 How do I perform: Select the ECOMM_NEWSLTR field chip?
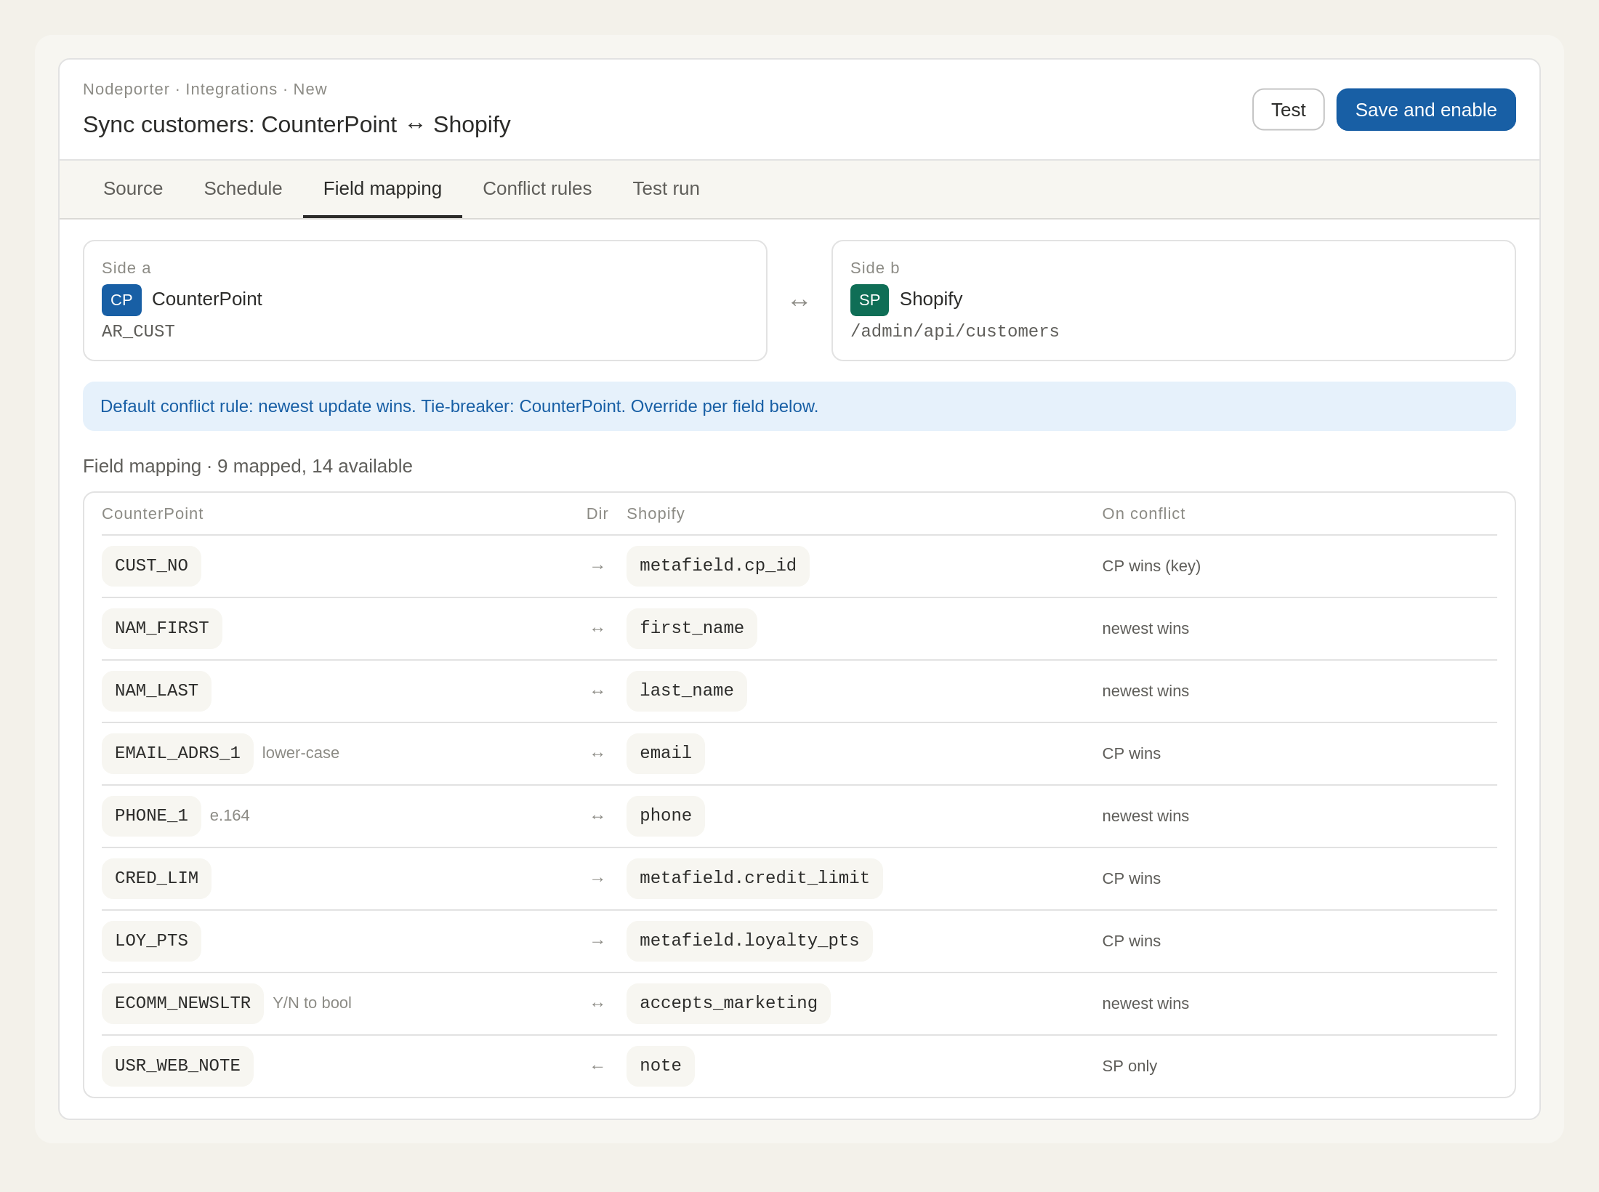[182, 1003]
